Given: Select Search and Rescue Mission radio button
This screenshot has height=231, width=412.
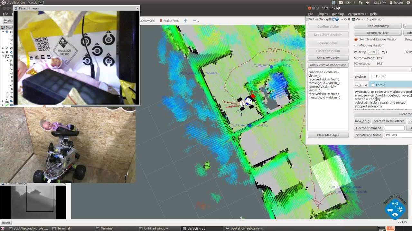Looking at the screenshot, I should click(356, 39).
